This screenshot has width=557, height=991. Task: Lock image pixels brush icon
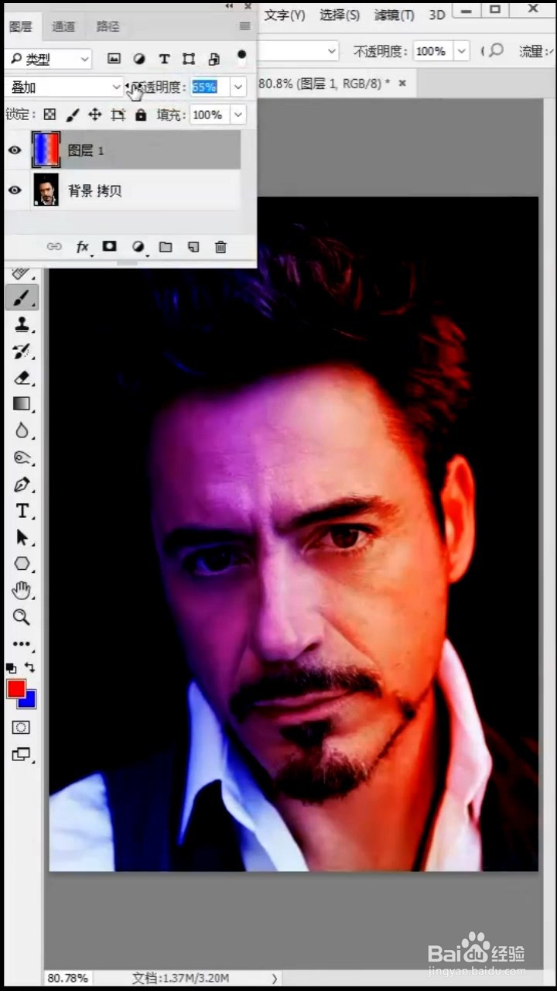click(x=73, y=115)
